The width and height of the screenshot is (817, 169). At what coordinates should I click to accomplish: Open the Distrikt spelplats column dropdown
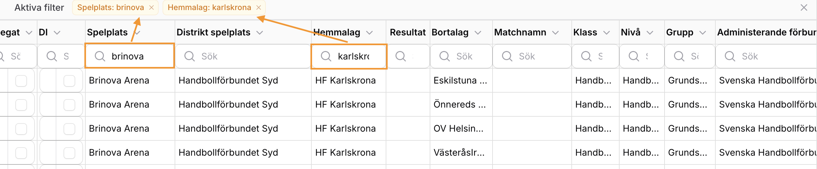[x=260, y=32]
